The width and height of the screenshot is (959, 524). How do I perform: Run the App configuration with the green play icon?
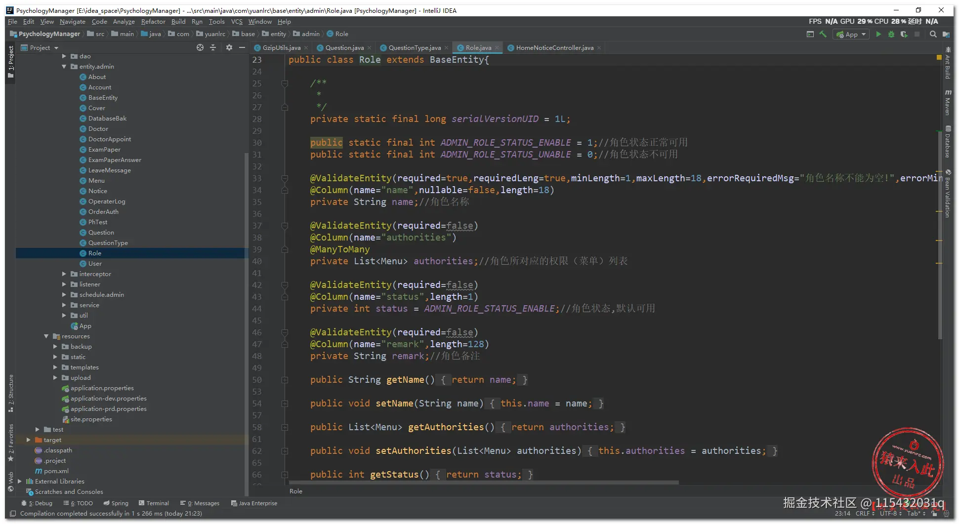(878, 34)
